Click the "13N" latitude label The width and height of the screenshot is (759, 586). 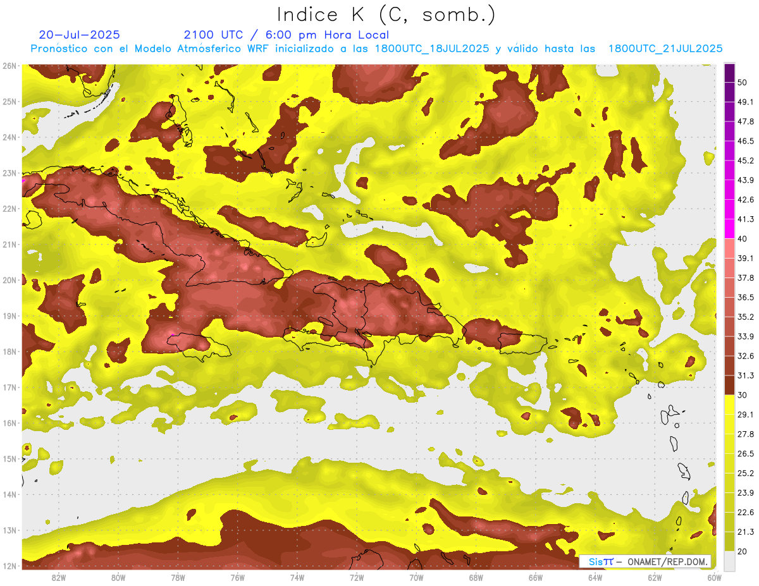click(9, 530)
